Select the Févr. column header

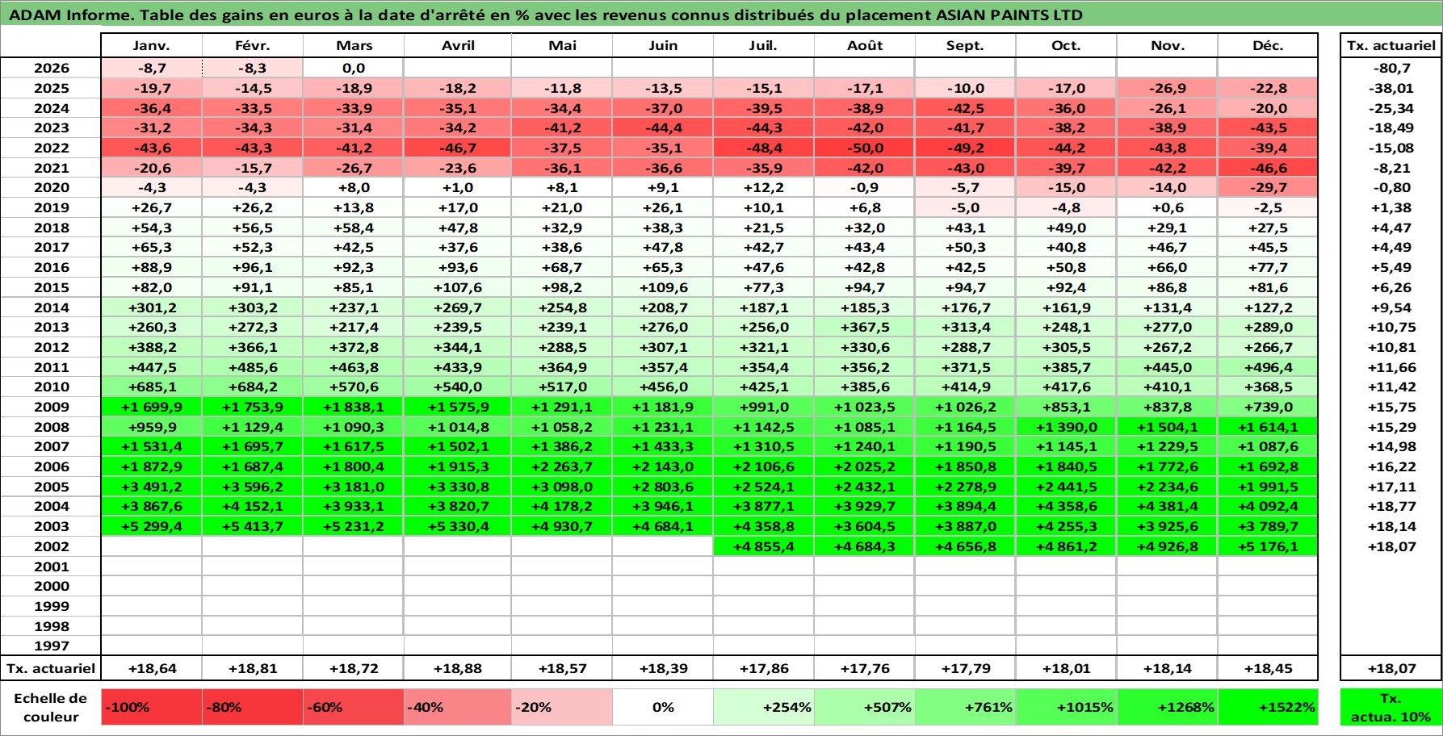(x=253, y=45)
